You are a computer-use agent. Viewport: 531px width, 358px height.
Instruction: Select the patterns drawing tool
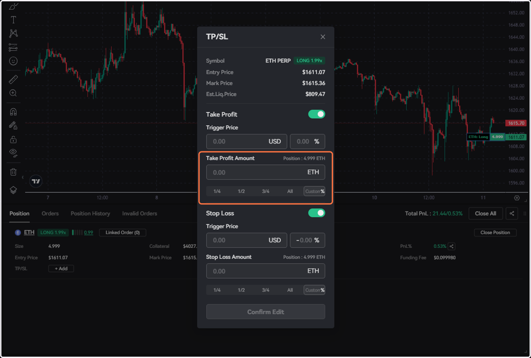coord(13,33)
